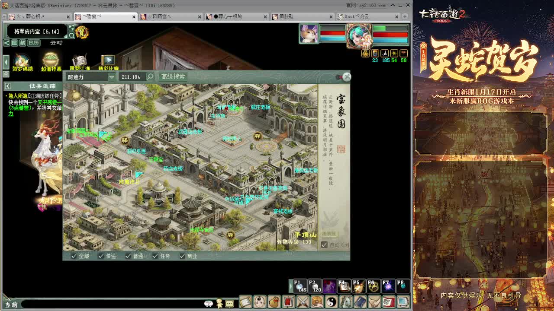
Task: Expand the 阿迪力 NPC dropdown
Action: pos(111,77)
